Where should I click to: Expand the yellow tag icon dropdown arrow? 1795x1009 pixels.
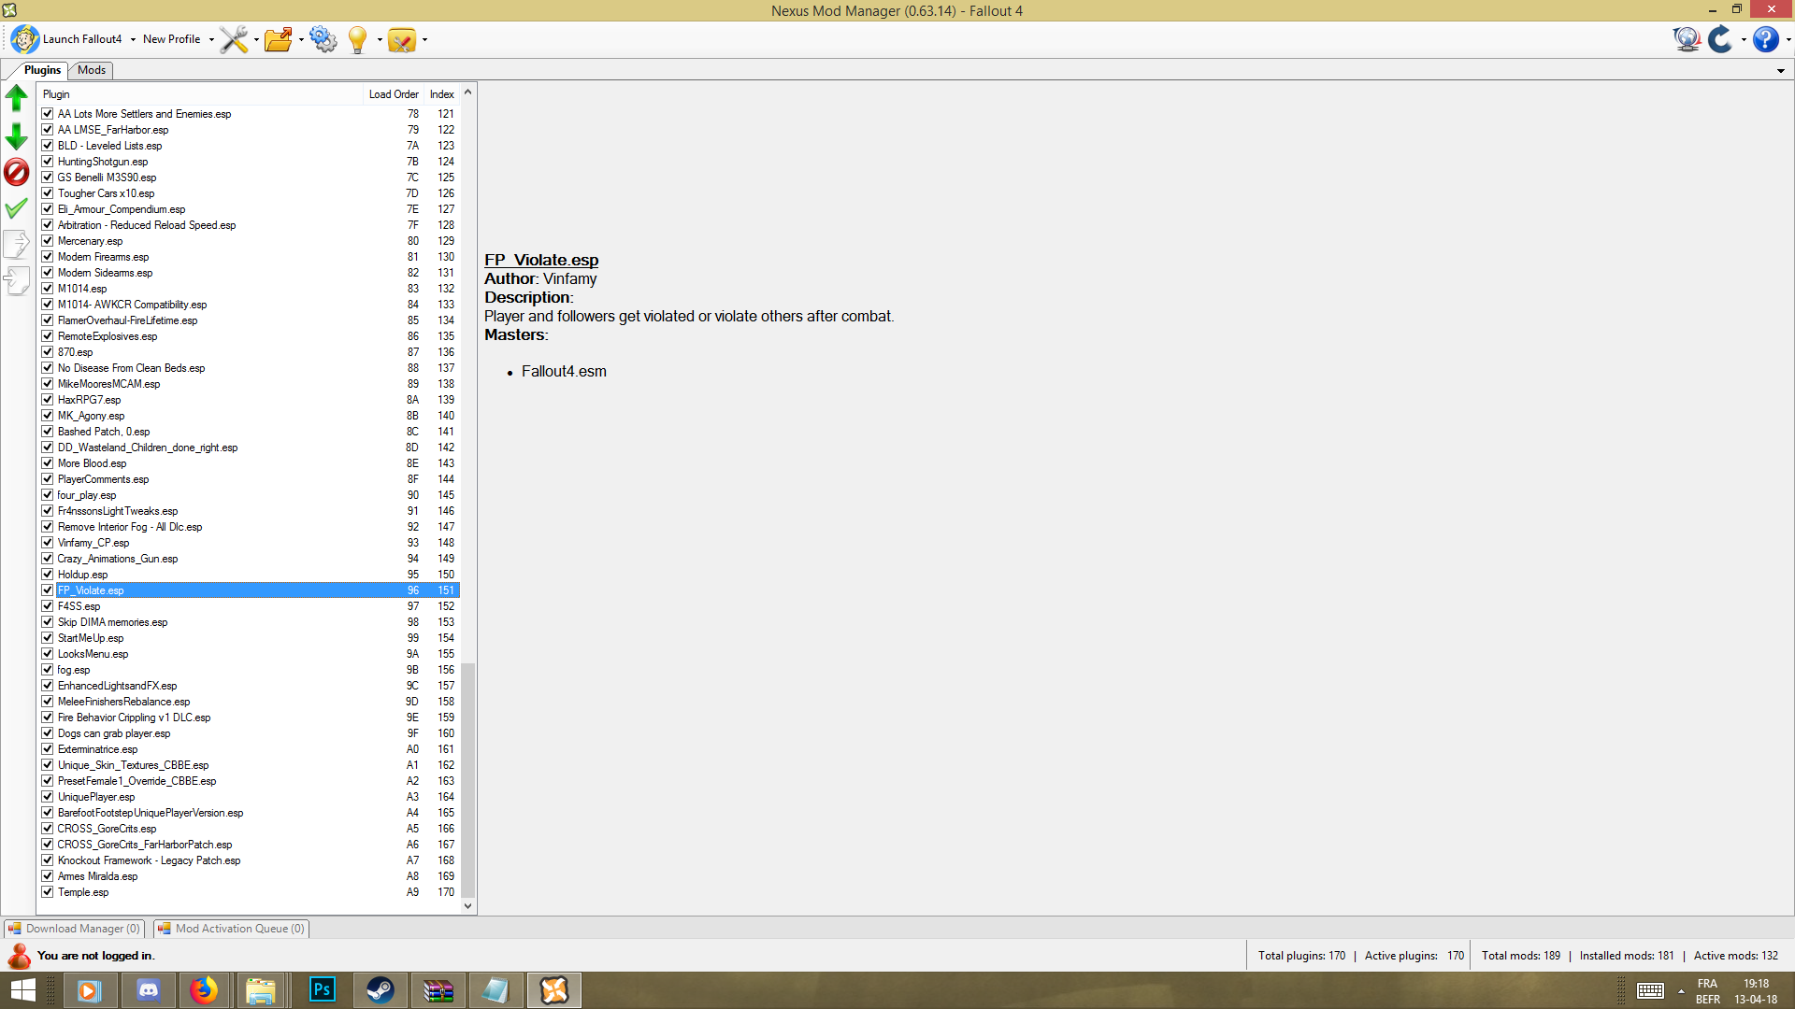click(x=424, y=39)
